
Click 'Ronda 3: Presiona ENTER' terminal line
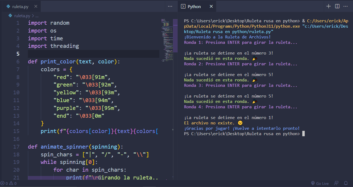241,85
